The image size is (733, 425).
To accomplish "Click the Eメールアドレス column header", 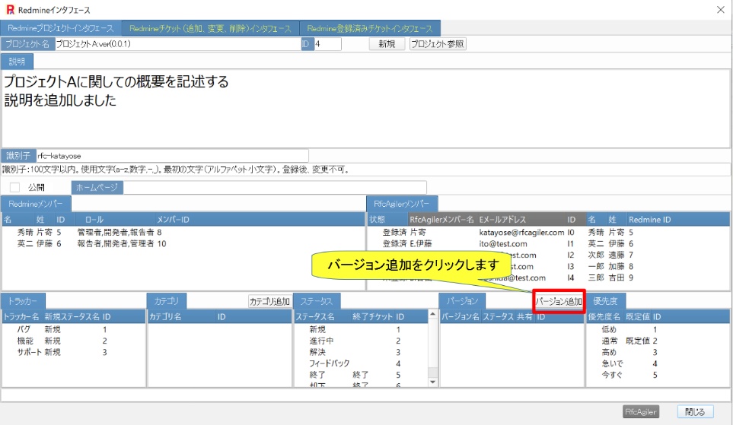I will point(502,220).
